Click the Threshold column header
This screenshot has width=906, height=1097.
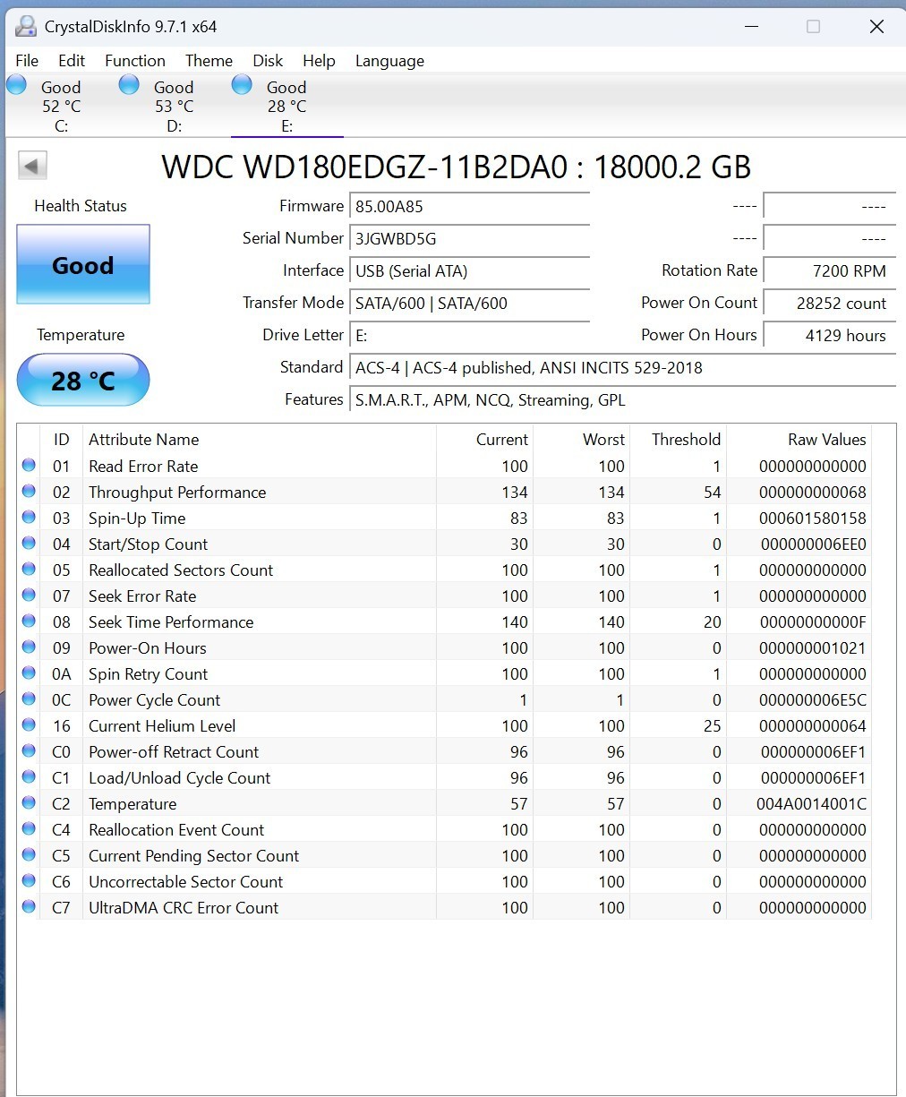click(x=678, y=440)
